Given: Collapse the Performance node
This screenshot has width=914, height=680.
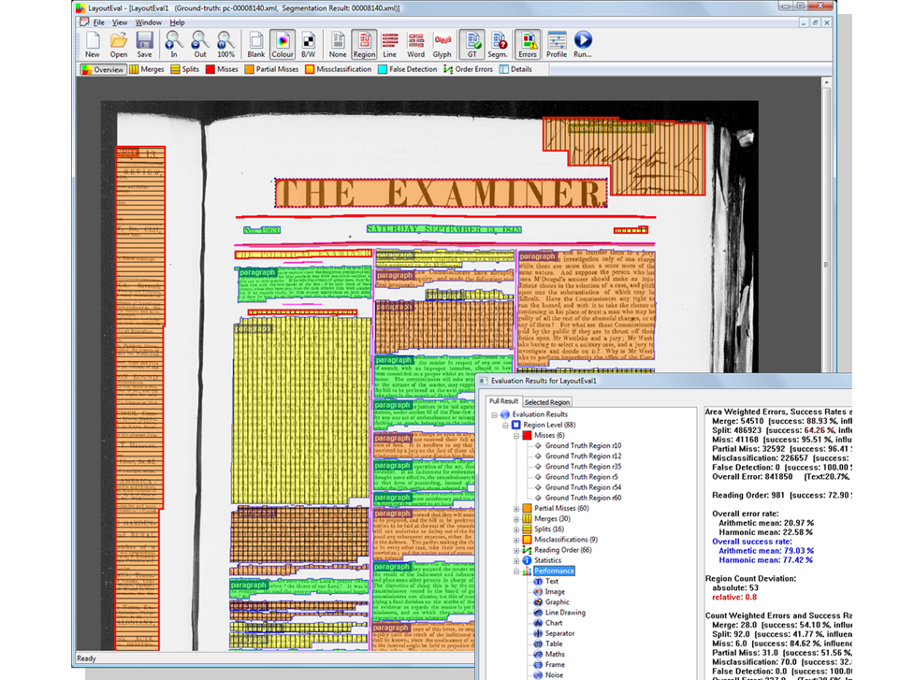Looking at the screenshot, I should [x=515, y=571].
